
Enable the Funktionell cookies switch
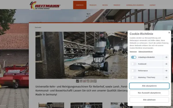[133, 64]
